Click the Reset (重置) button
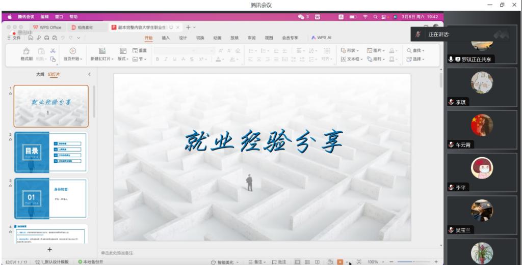This screenshot has width=522, height=265. [x=140, y=50]
